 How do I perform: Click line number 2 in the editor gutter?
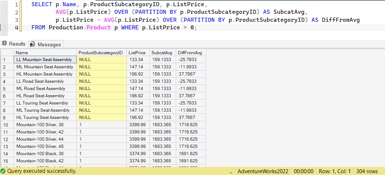[x=16, y=12]
